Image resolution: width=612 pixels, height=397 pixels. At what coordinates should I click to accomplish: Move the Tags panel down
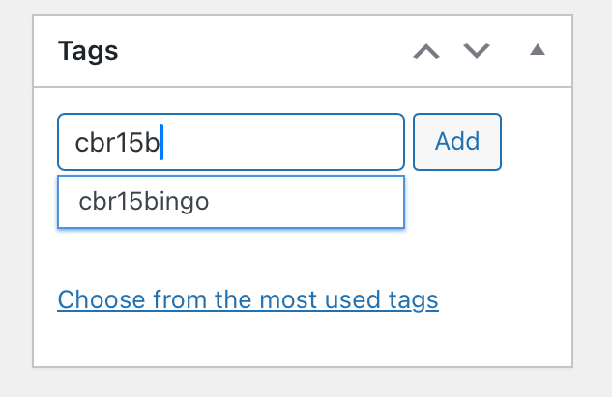point(477,50)
